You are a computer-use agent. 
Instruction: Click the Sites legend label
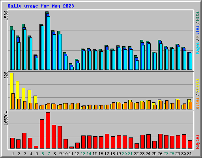coord(197,103)
